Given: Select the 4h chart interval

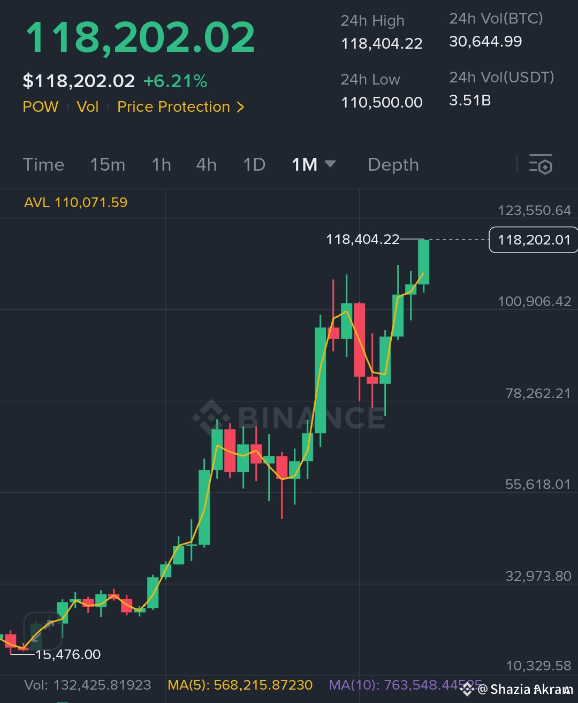Looking at the screenshot, I should coord(207,164).
